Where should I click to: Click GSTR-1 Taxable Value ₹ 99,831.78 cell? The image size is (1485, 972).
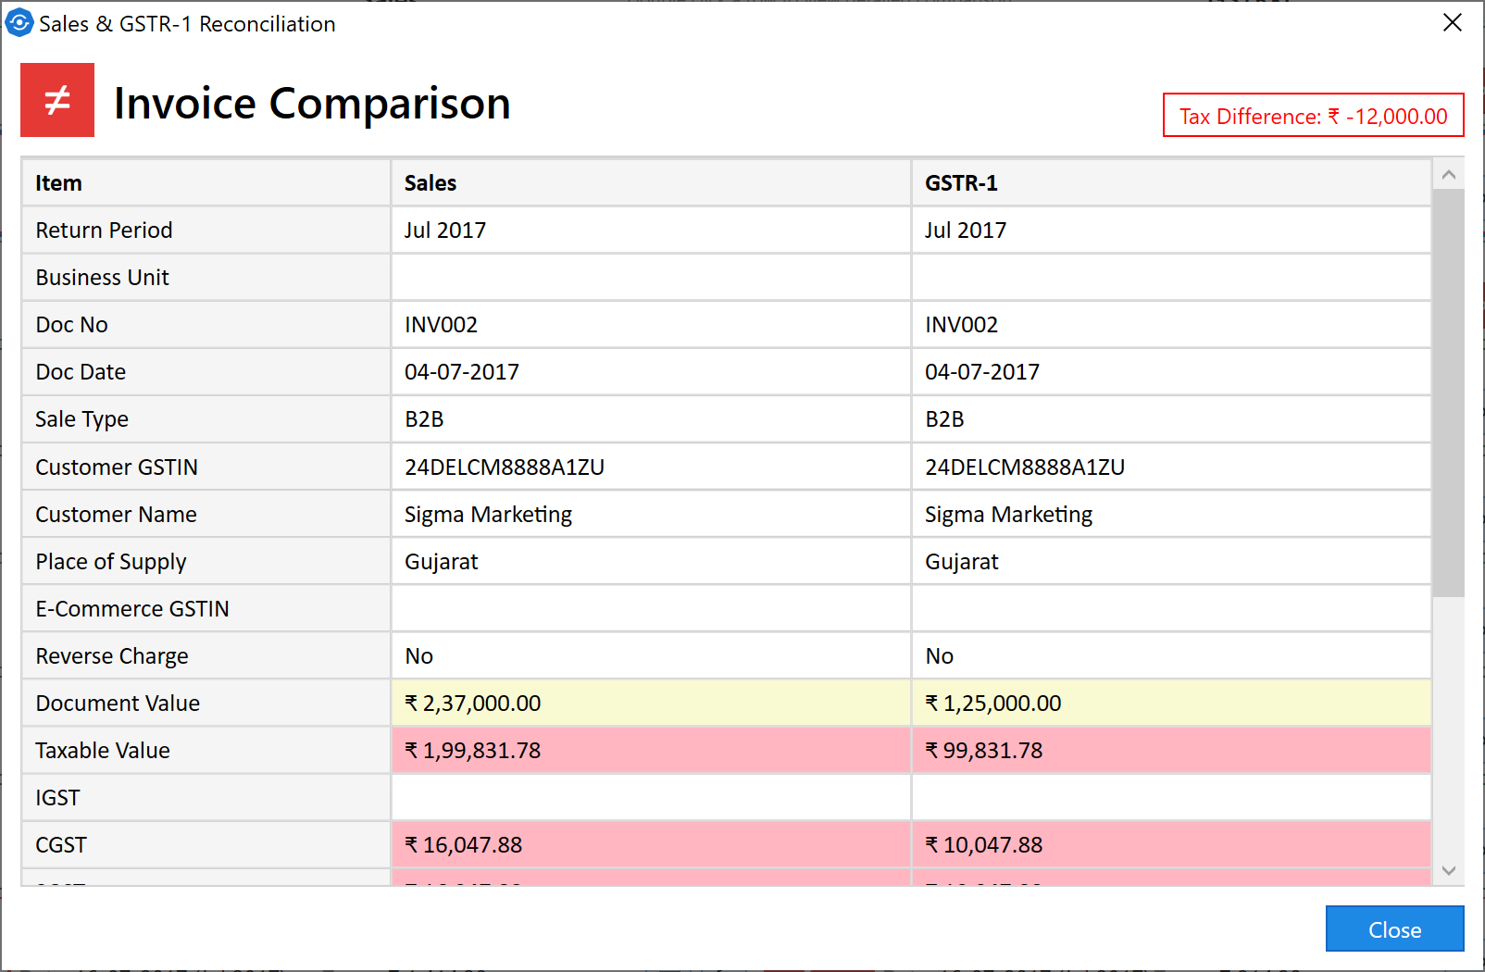point(1170,751)
